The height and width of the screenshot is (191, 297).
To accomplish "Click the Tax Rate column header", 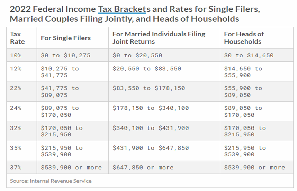I will tap(17, 38).
